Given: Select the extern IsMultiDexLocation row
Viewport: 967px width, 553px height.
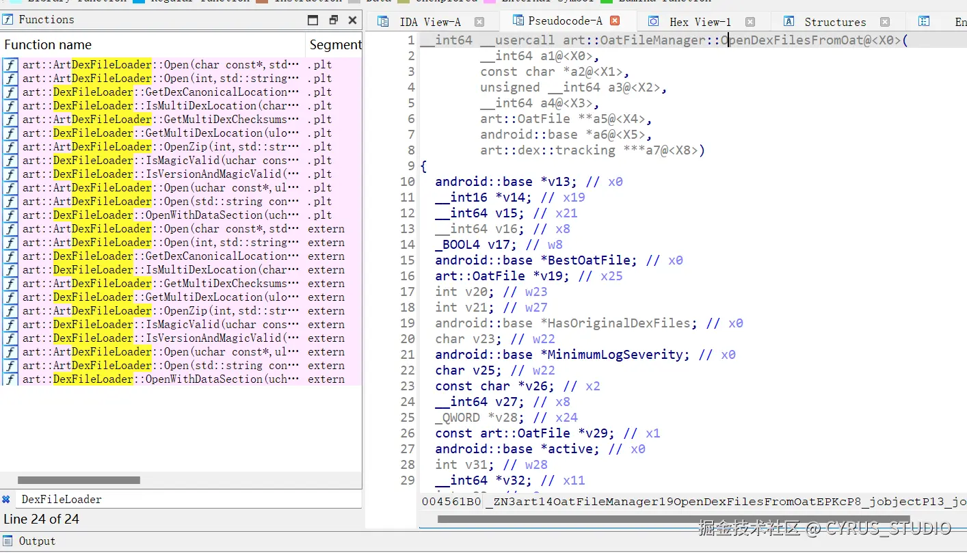Looking at the screenshot, I should click(x=181, y=270).
